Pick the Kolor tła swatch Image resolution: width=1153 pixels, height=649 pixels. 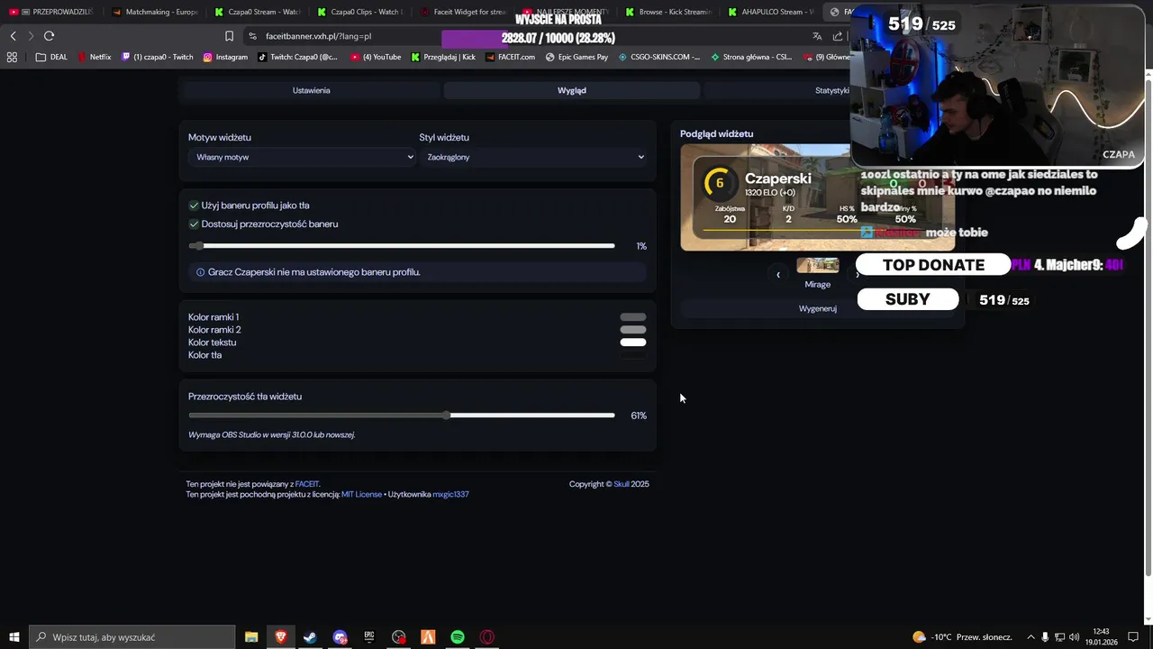[633, 355]
